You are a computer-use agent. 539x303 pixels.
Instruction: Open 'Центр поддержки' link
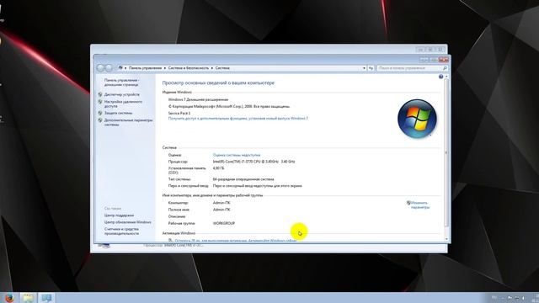pyautogui.click(x=119, y=215)
